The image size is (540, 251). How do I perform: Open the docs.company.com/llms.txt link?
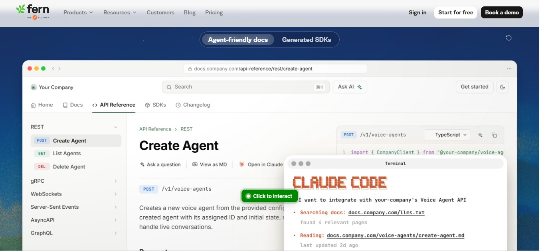386,213
